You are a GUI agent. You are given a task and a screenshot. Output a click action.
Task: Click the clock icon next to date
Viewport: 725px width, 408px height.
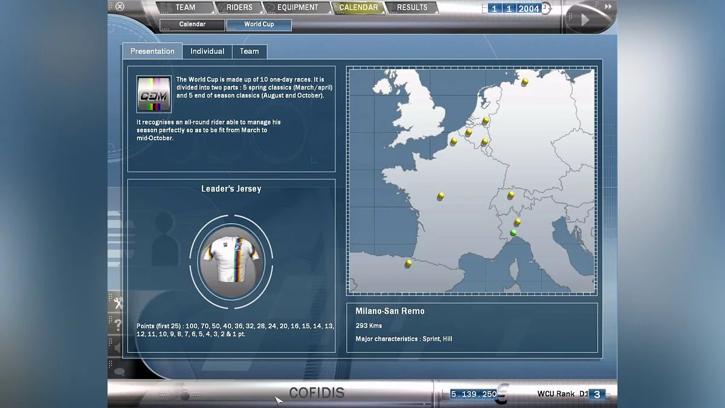click(x=546, y=8)
